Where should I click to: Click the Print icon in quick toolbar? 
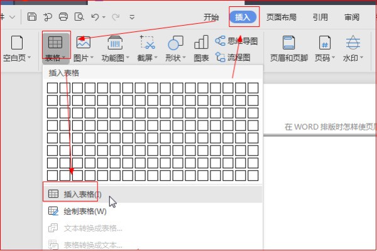[63, 17]
